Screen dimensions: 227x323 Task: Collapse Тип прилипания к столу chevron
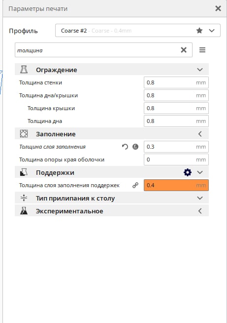click(200, 198)
